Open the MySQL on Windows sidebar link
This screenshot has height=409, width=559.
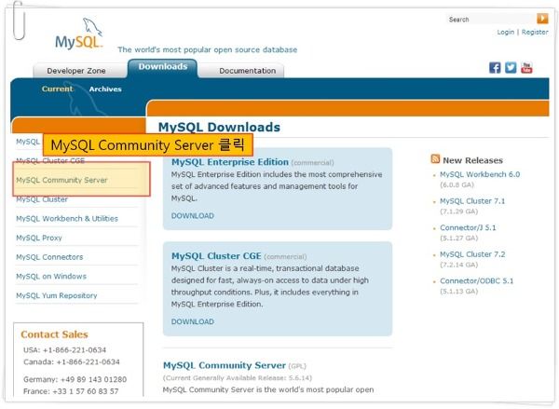pyautogui.click(x=51, y=277)
